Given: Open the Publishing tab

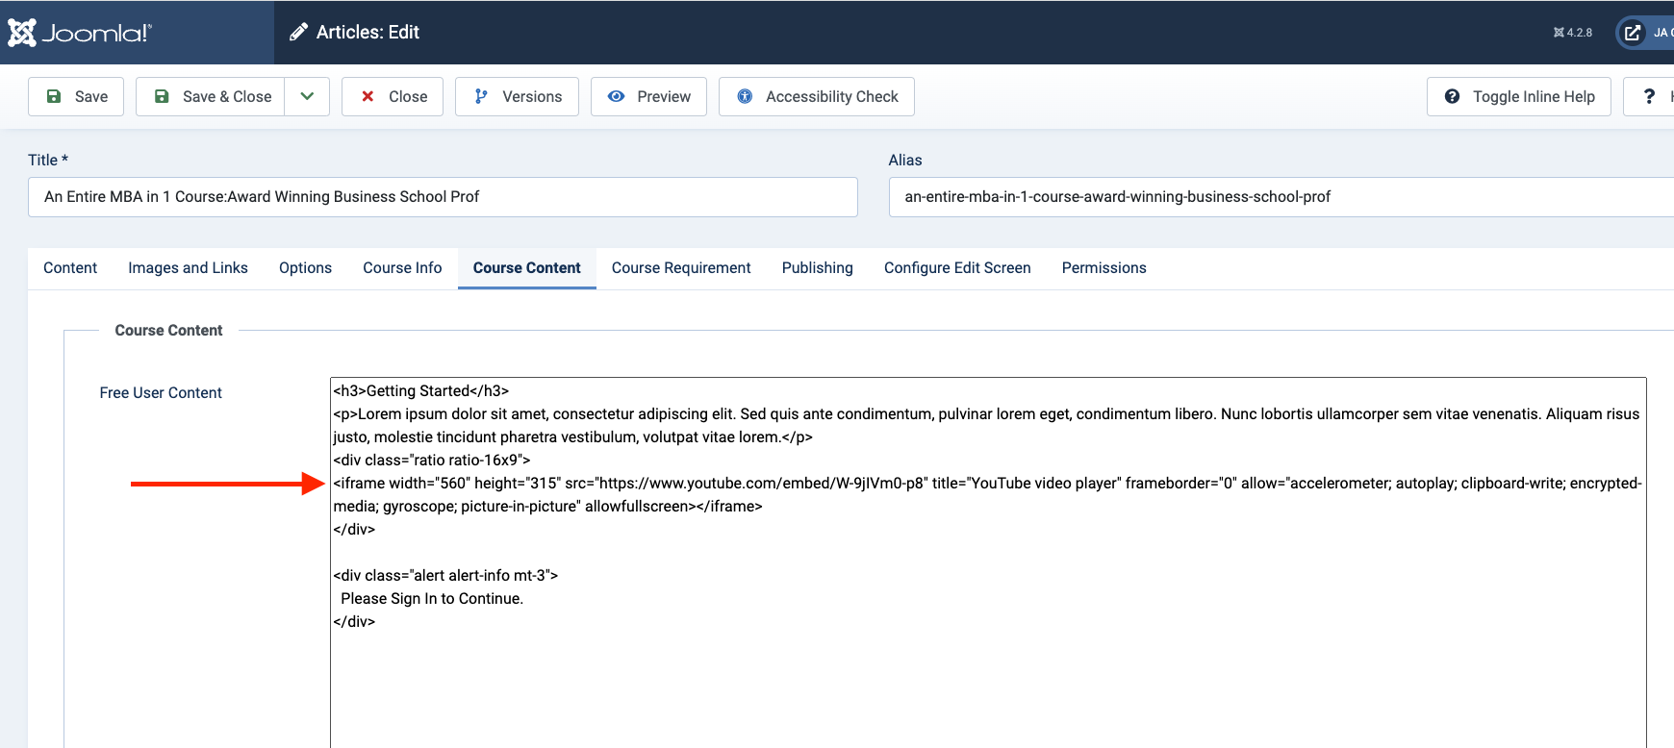Looking at the screenshot, I should 817,268.
